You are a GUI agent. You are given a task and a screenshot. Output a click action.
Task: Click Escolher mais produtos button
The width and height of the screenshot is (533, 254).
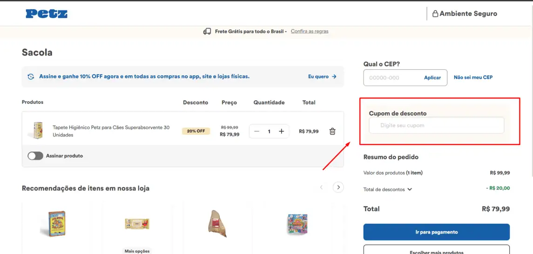(x=436, y=251)
